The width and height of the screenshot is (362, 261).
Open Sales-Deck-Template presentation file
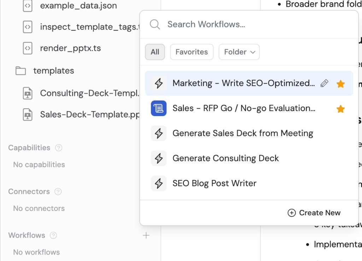coord(89,115)
